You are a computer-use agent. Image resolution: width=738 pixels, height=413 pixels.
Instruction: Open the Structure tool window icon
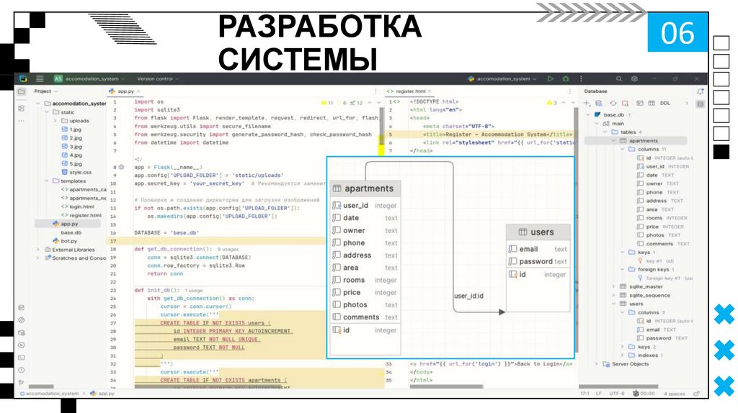21,109
